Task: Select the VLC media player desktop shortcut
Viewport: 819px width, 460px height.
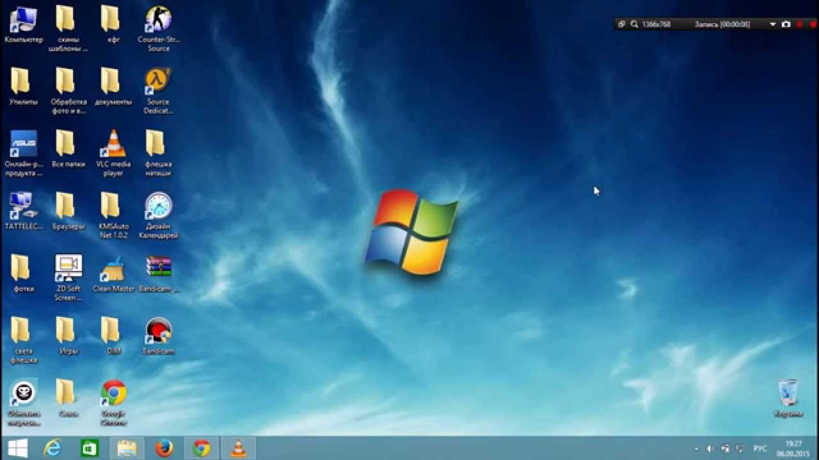Action: click(113, 153)
